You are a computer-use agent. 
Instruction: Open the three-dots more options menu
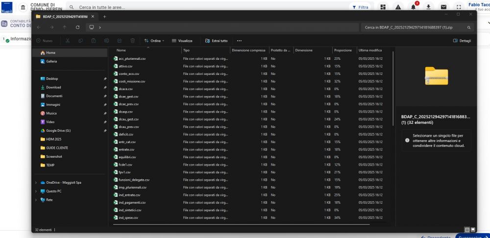(x=239, y=41)
